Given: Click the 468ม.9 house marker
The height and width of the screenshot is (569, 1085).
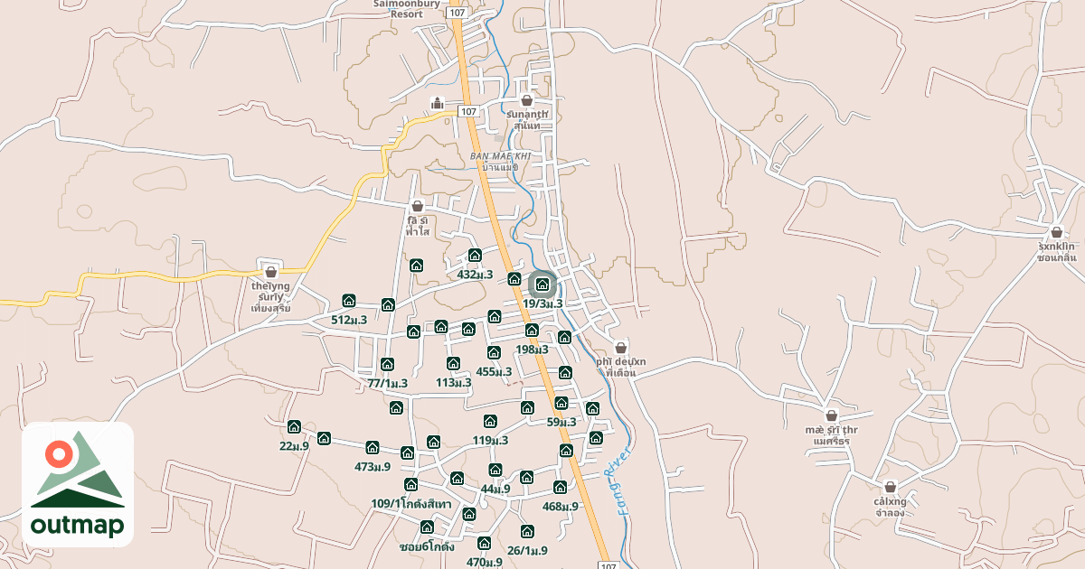Looking at the screenshot, I should coord(560,487).
